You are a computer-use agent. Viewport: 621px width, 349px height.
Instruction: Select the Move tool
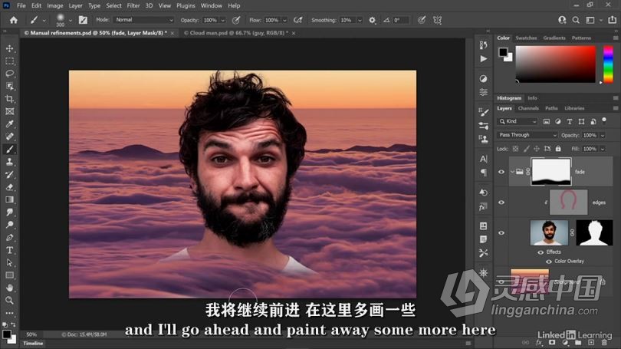point(9,48)
